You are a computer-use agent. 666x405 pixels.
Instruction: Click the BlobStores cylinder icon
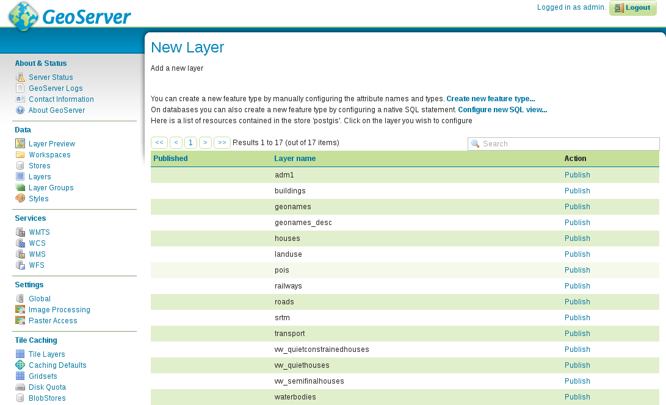tap(20, 398)
